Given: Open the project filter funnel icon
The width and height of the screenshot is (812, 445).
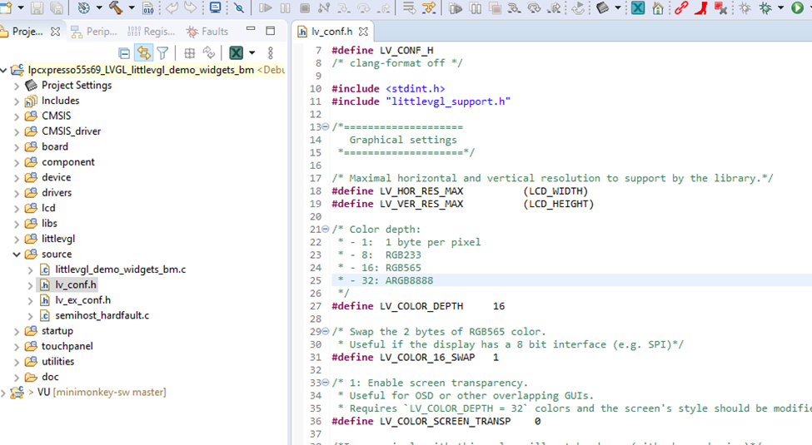Looking at the screenshot, I should tap(163, 53).
